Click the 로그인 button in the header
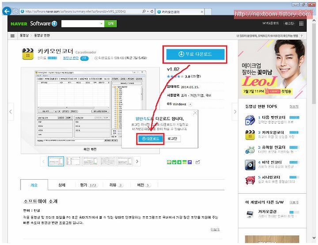The width and height of the screenshot is (318, 245). [289, 23]
